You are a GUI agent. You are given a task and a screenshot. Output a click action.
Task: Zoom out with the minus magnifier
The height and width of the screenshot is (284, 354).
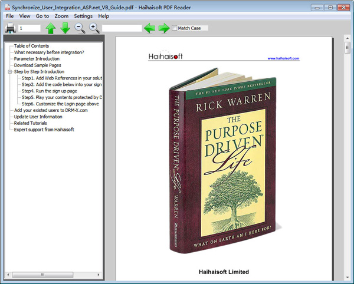point(80,28)
